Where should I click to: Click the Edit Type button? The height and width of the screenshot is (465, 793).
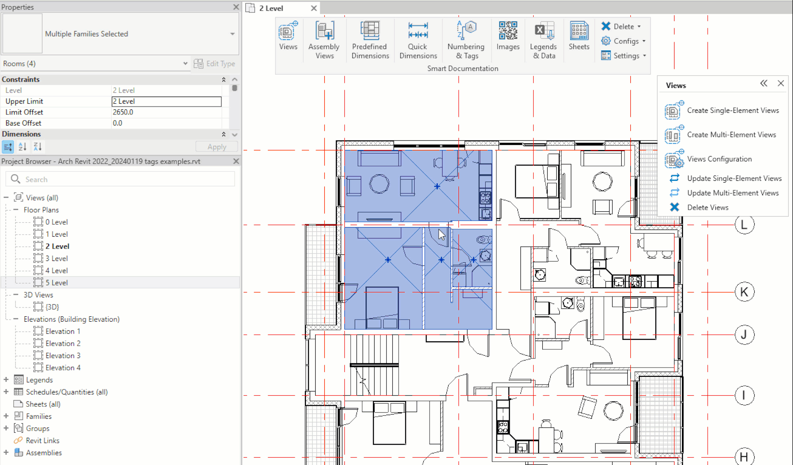tap(215, 64)
